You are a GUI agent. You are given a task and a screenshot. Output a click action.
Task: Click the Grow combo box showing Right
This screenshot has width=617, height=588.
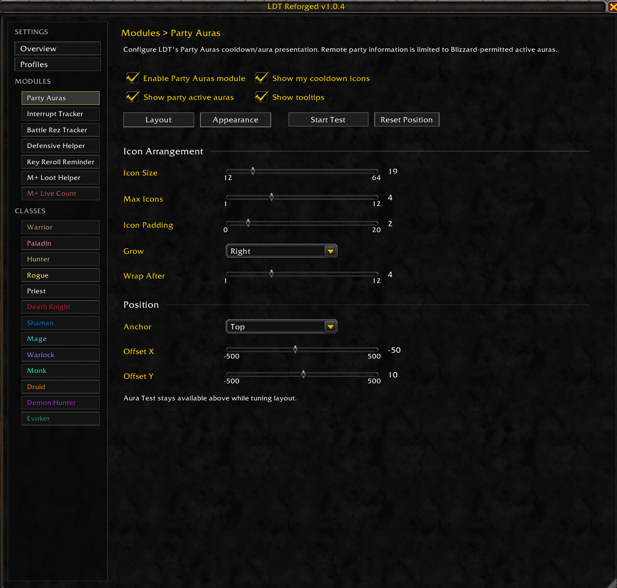[281, 251]
